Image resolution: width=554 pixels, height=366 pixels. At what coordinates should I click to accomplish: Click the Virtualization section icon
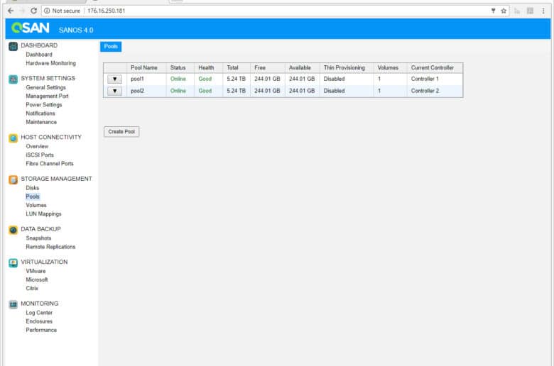tap(13, 263)
